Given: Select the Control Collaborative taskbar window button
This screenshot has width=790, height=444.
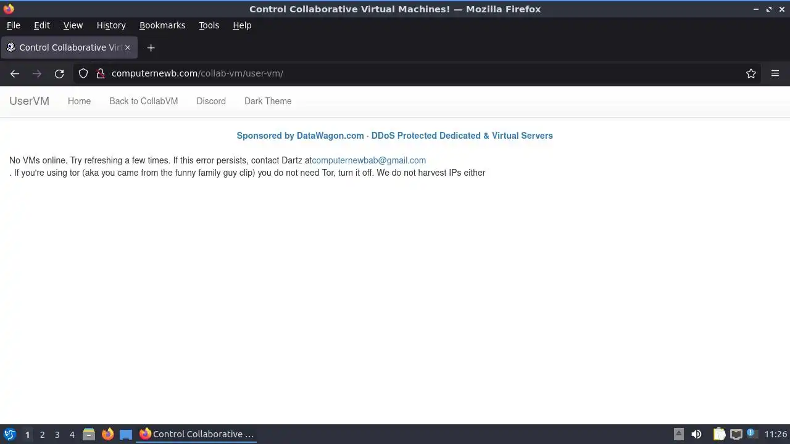Looking at the screenshot, I should (x=196, y=434).
